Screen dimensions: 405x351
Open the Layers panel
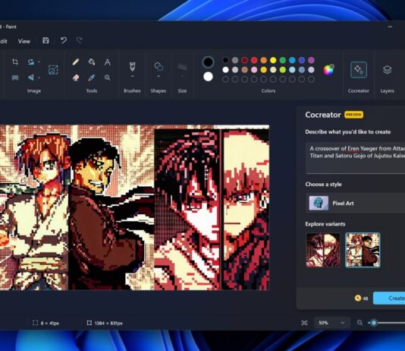[x=388, y=70]
